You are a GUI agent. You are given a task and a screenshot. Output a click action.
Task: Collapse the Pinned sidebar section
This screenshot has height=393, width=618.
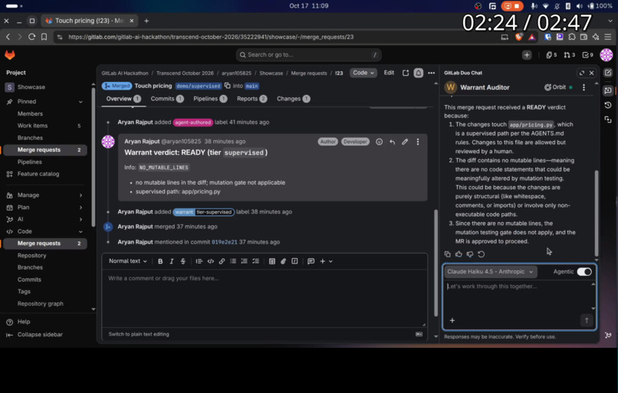point(81,102)
